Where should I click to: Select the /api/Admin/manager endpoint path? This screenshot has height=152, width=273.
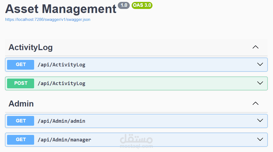[64, 140]
